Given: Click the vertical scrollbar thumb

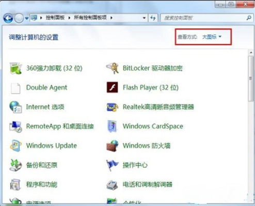Looking at the screenshot, I should click(x=251, y=79).
